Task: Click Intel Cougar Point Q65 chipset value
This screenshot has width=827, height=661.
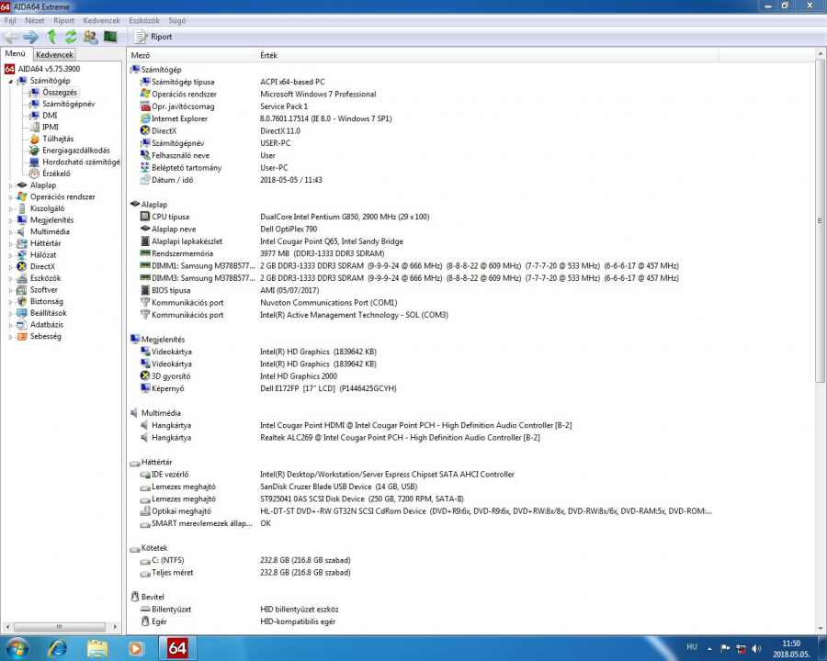Action: tap(331, 241)
